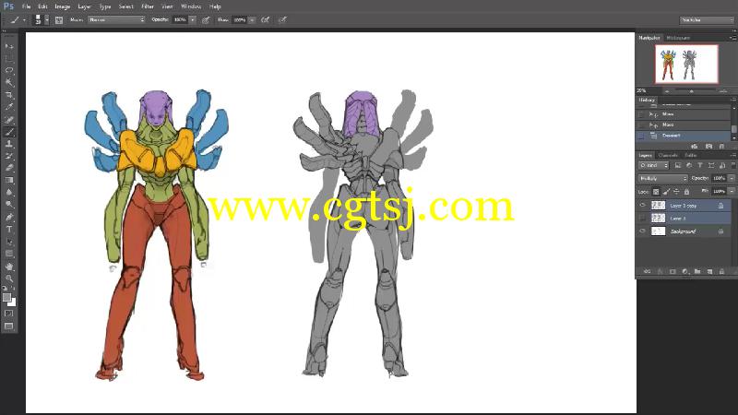Image resolution: width=738 pixels, height=415 pixels.
Task: Select the Brush tool in toolbox
Action: pyautogui.click(x=9, y=132)
